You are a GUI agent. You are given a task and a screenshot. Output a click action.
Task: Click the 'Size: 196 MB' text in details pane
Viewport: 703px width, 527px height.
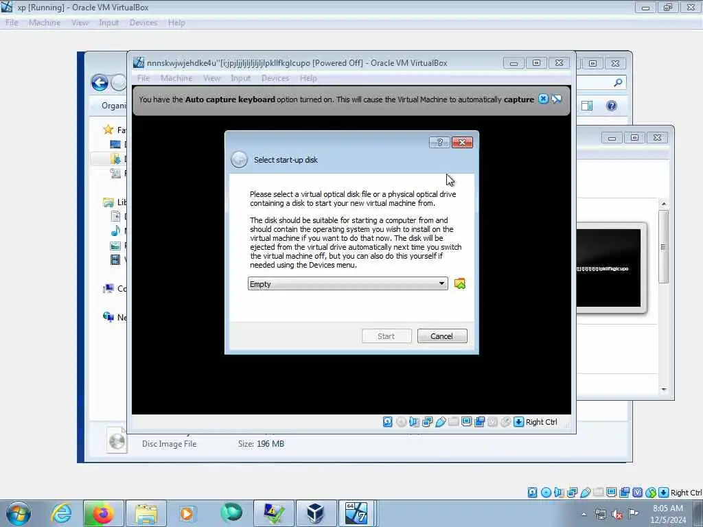point(261,444)
